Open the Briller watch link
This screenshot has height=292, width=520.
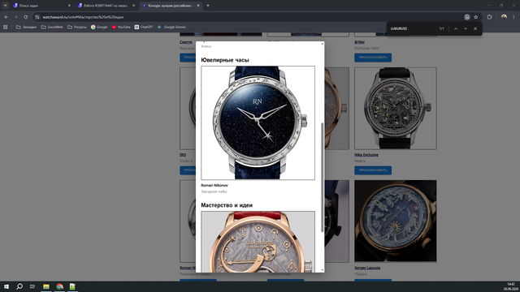[359, 42]
